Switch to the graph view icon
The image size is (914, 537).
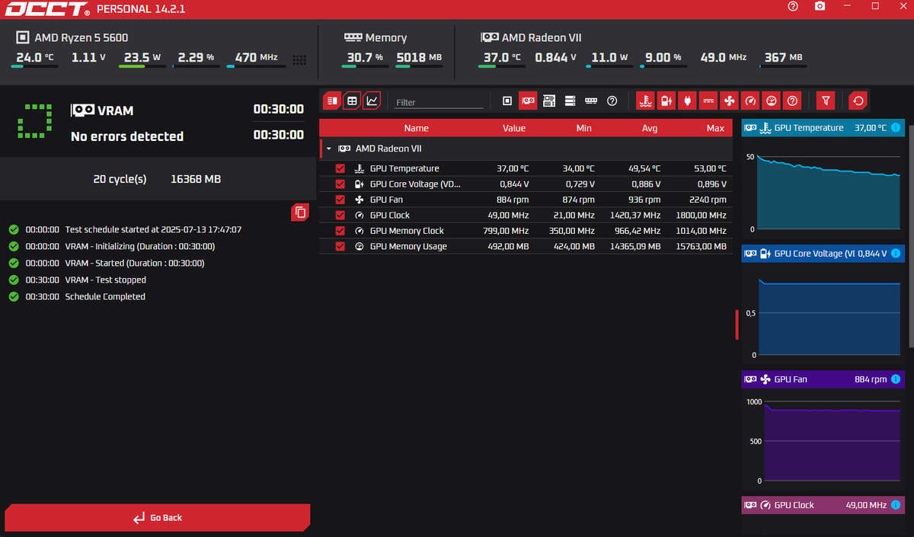click(371, 100)
